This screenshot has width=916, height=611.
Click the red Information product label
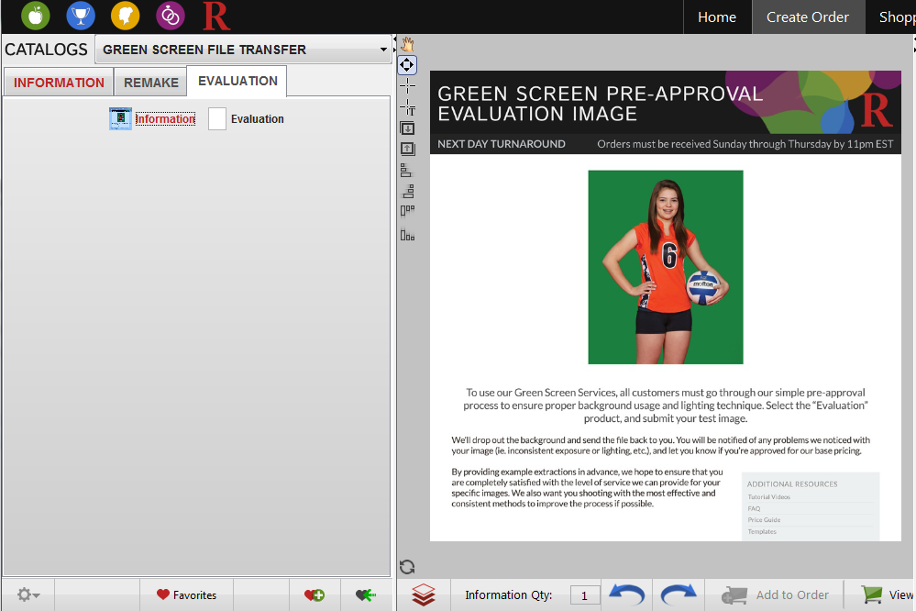click(x=165, y=118)
